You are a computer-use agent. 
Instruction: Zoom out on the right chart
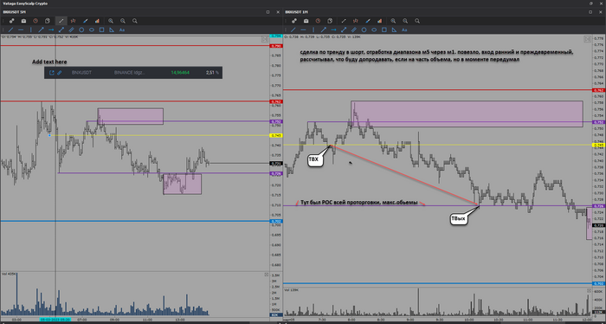coord(405,21)
